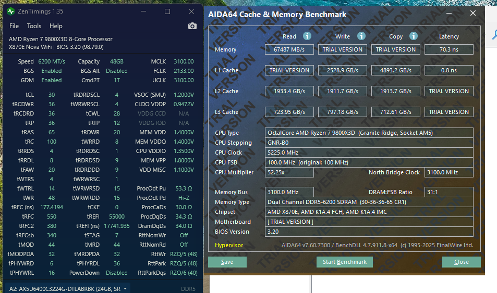
Task: Click the ProcOdt Pu value 53.3 Ω
Action: point(184,188)
